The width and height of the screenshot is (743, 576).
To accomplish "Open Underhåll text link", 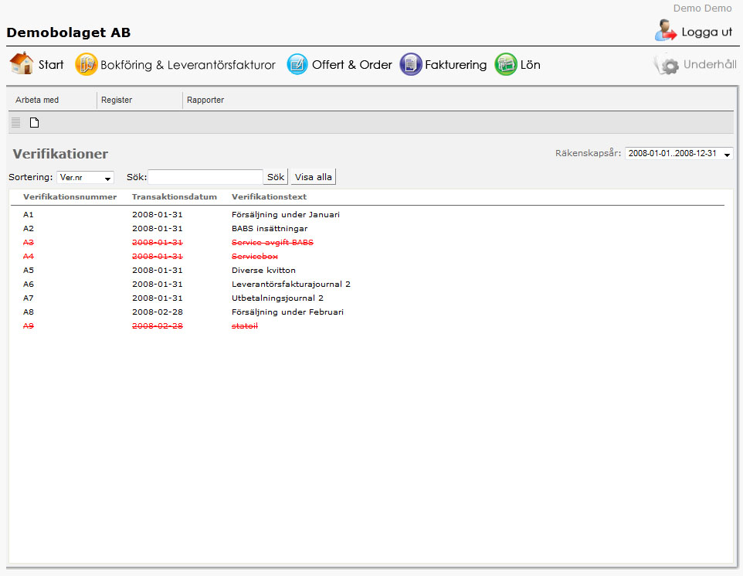I will 710,64.
